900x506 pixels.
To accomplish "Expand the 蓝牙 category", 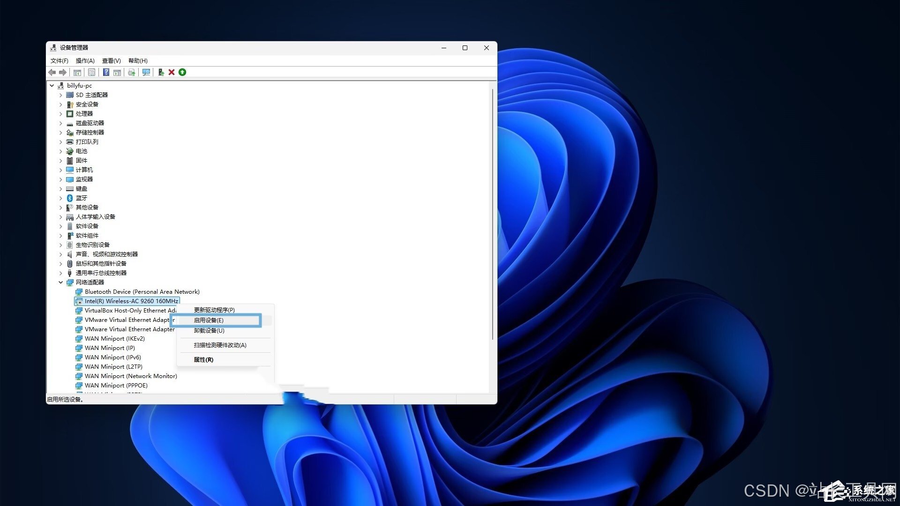I will pyautogui.click(x=60, y=198).
